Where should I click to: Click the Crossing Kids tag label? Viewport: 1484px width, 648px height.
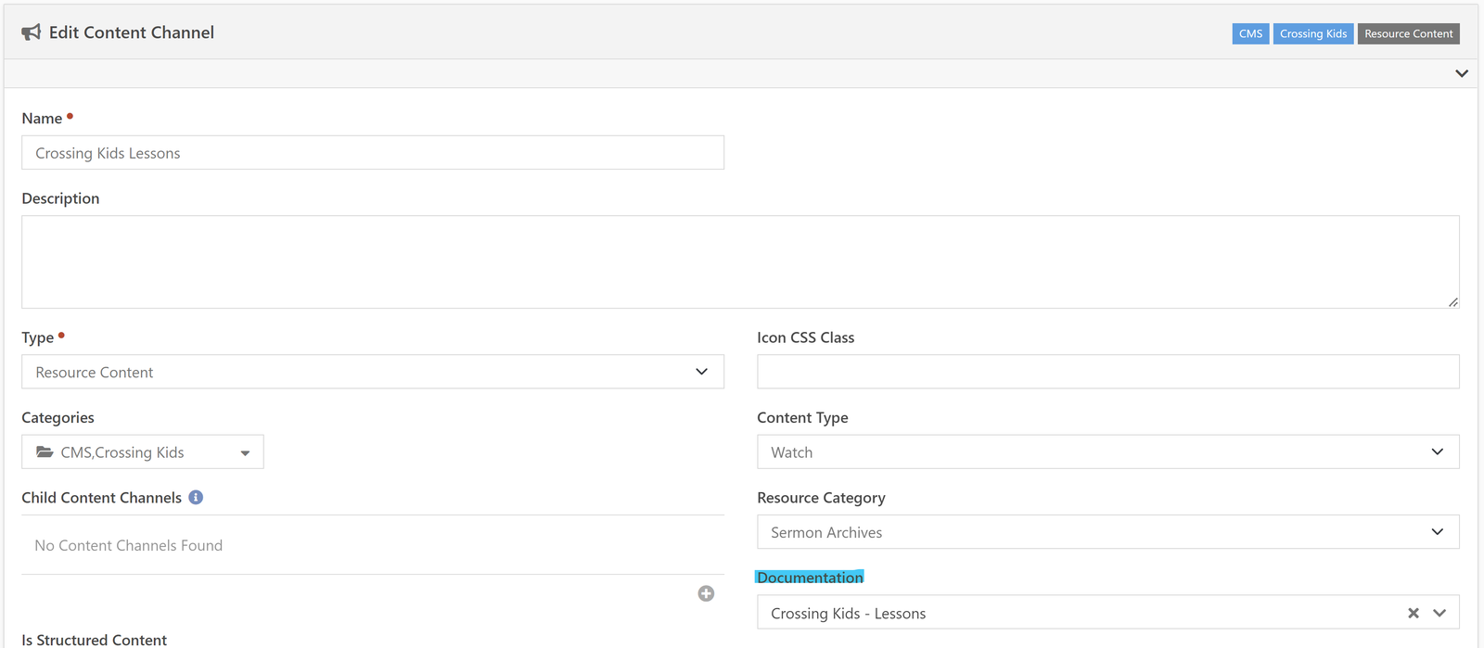[x=1313, y=33]
